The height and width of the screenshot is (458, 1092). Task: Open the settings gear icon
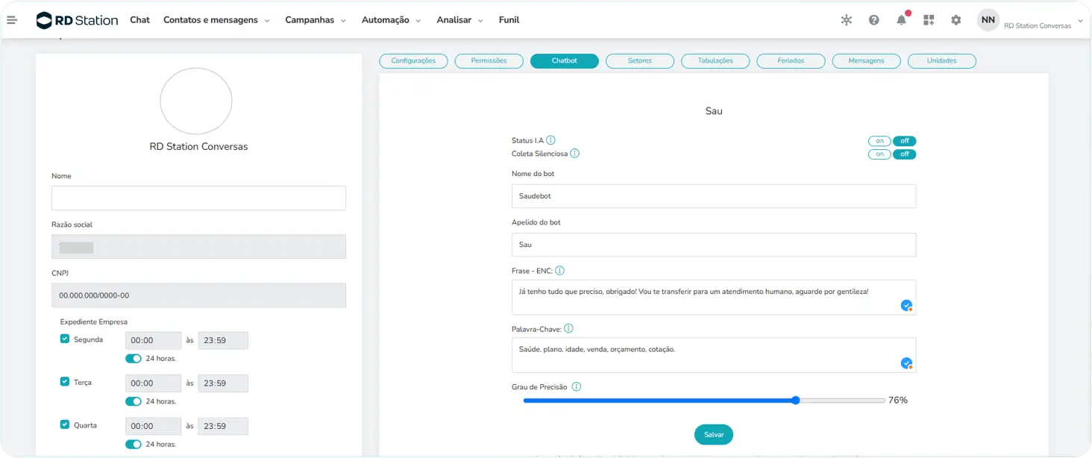pyautogui.click(x=956, y=20)
